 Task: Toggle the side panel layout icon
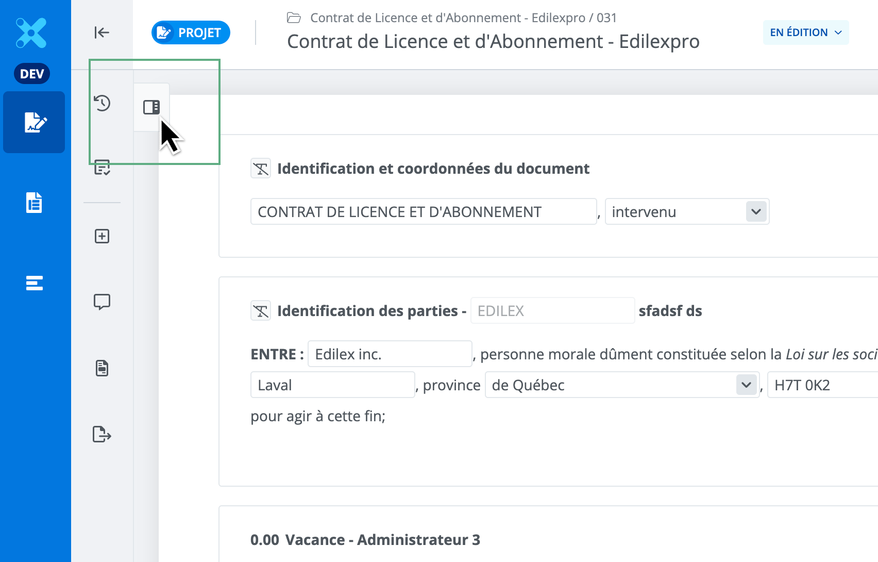(151, 107)
